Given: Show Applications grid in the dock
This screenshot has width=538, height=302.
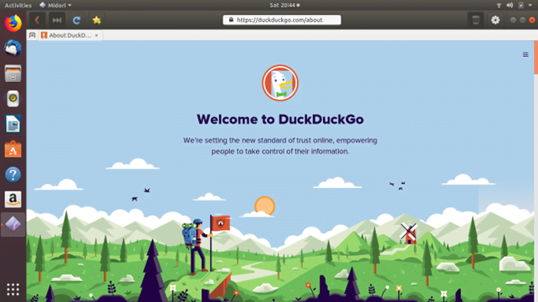Looking at the screenshot, I should pos(13,289).
